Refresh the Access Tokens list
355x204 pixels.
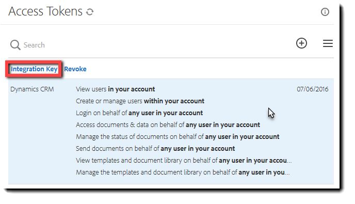click(x=90, y=12)
